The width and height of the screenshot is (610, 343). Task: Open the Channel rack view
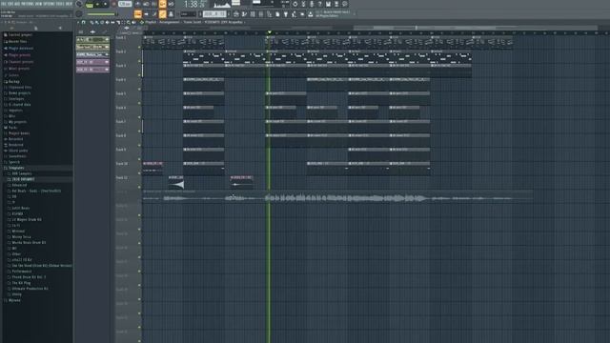pyautogui.click(x=253, y=14)
